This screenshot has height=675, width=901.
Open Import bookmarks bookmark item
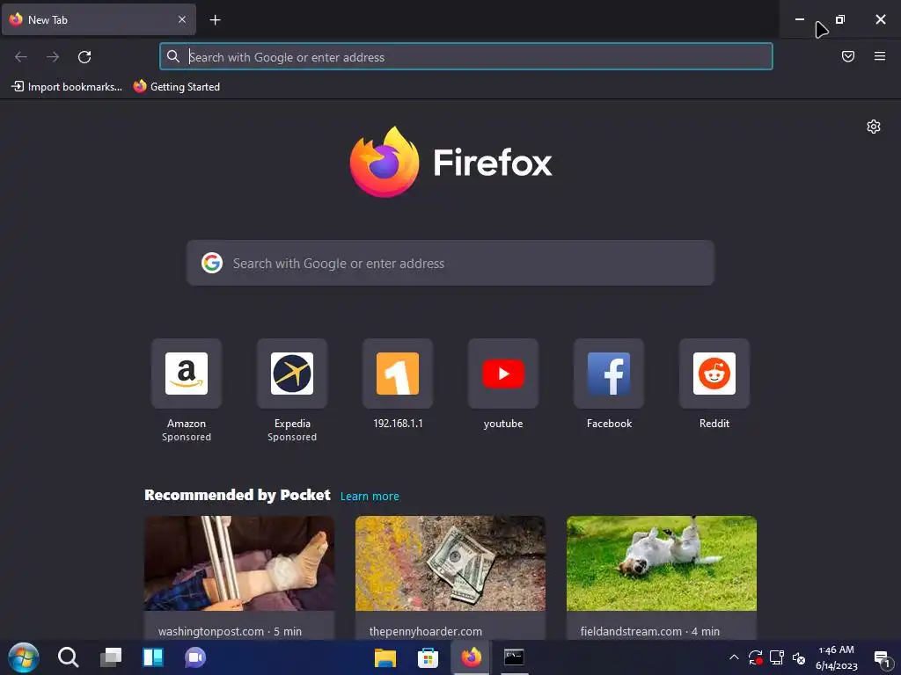tap(67, 87)
